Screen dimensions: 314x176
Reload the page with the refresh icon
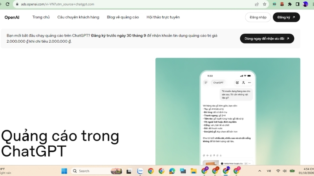click(7, 4)
